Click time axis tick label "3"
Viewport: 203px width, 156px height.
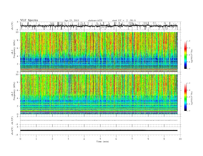point(68,139)
